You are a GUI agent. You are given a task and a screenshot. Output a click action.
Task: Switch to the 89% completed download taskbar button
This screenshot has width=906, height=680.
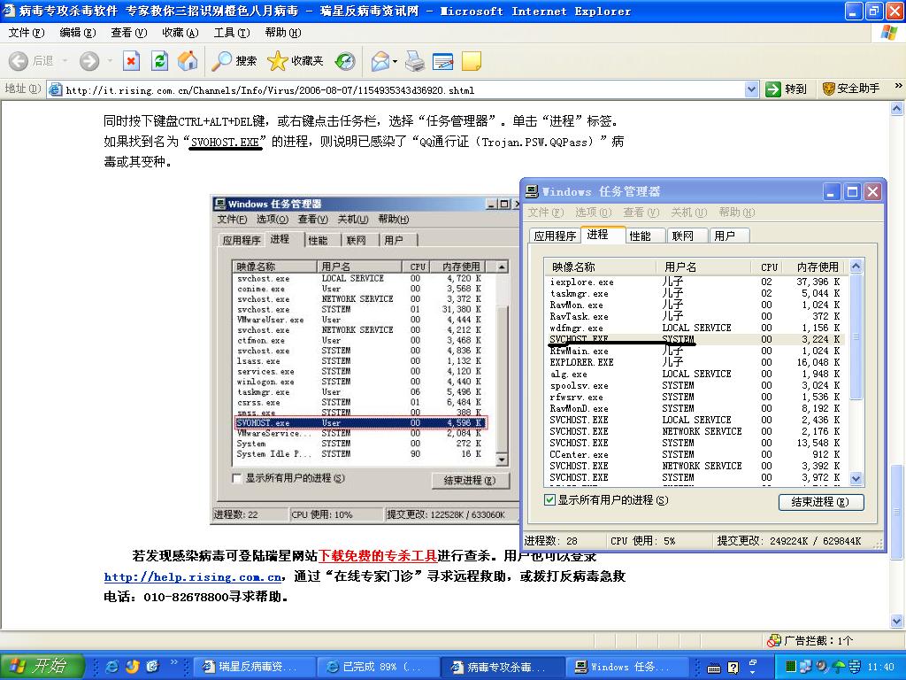coord(379,667)
